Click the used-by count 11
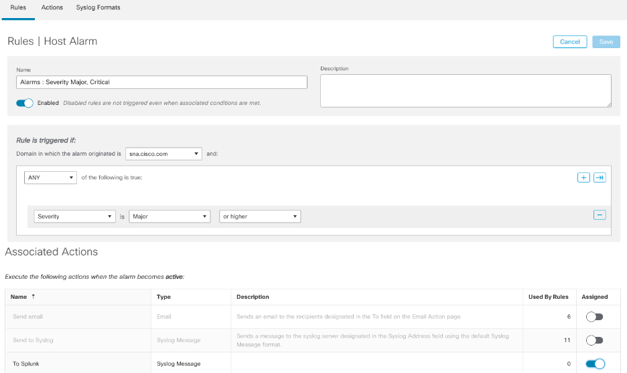The image size is (627, 373). pyautogui.click(x=567, y=340)
